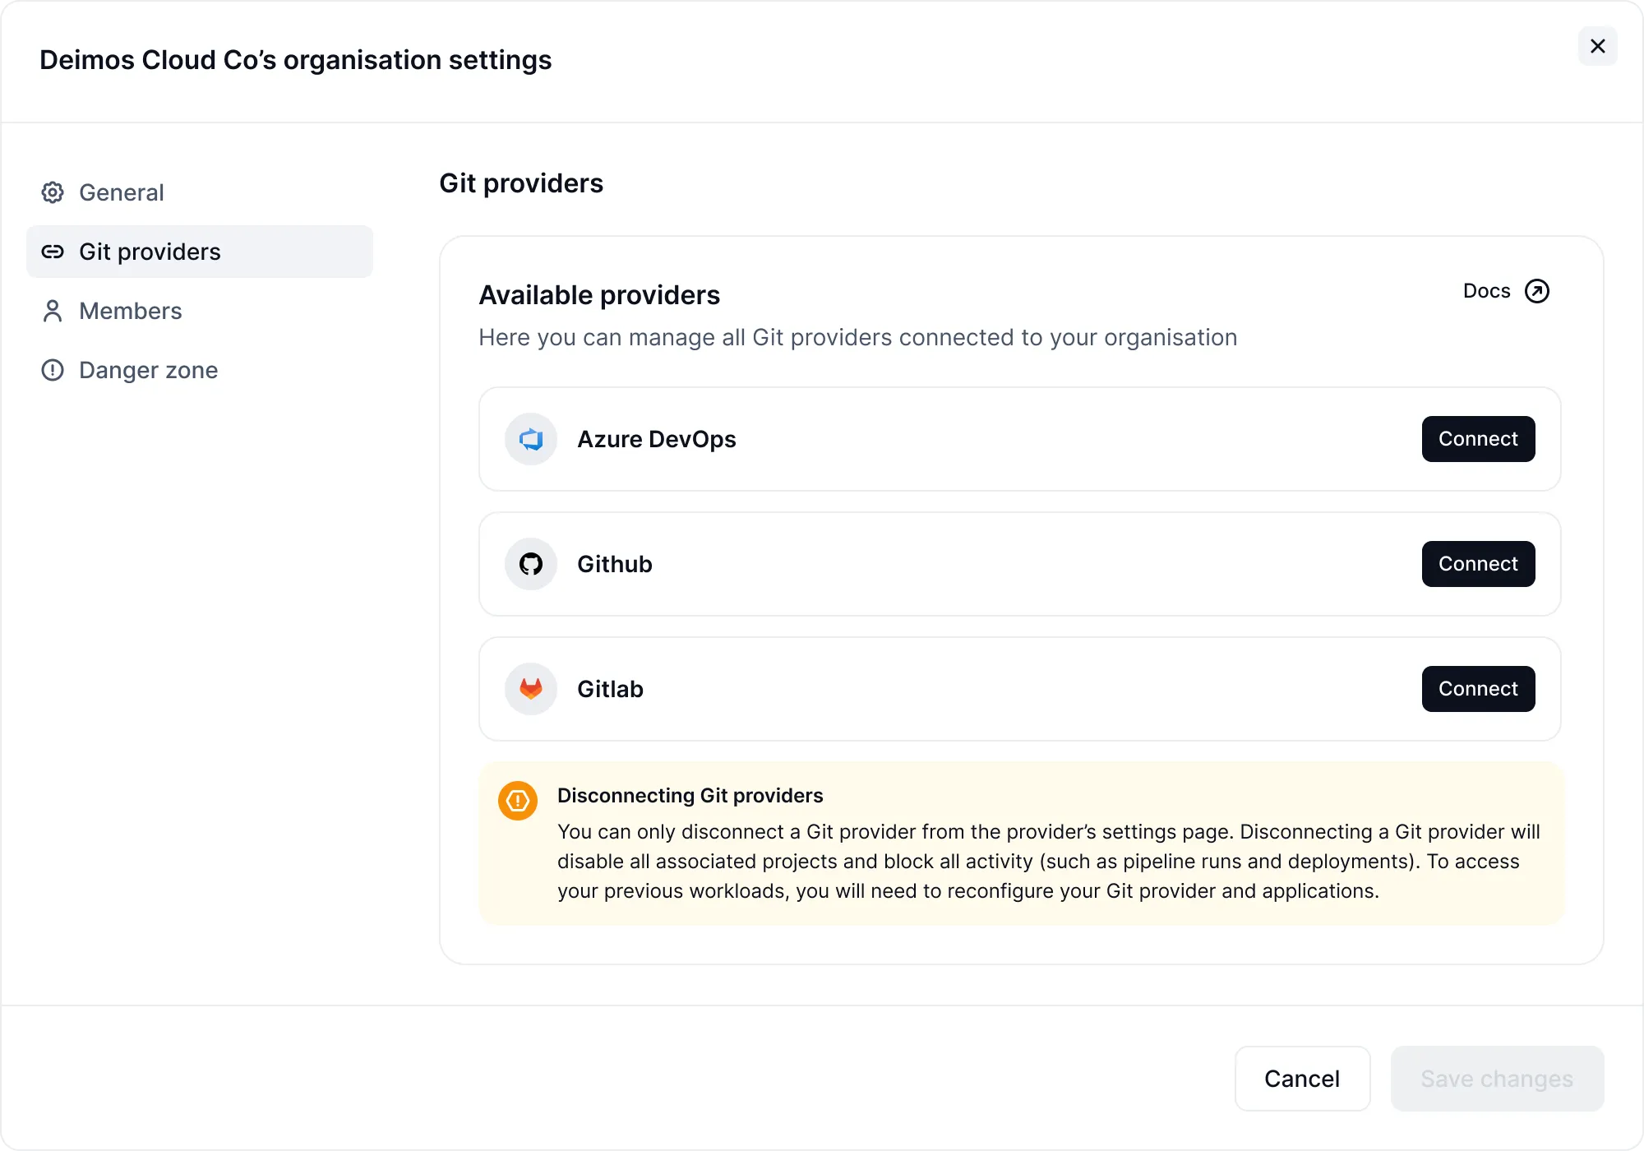Connect the Github provider

pos(1479,564)
